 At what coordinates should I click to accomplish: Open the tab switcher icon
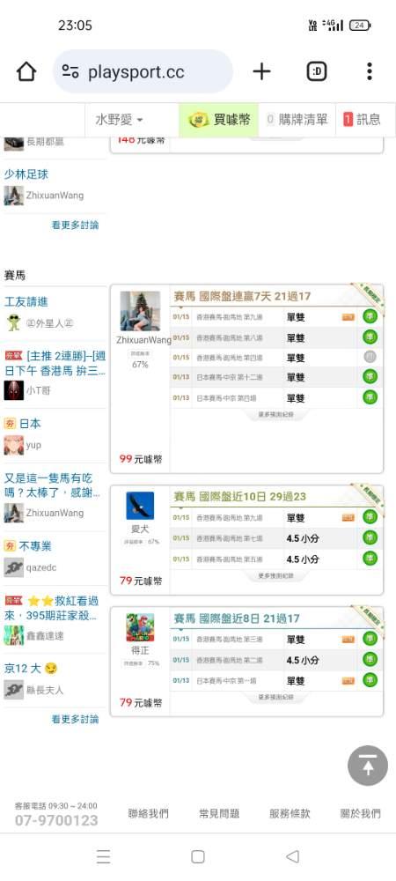316,71
